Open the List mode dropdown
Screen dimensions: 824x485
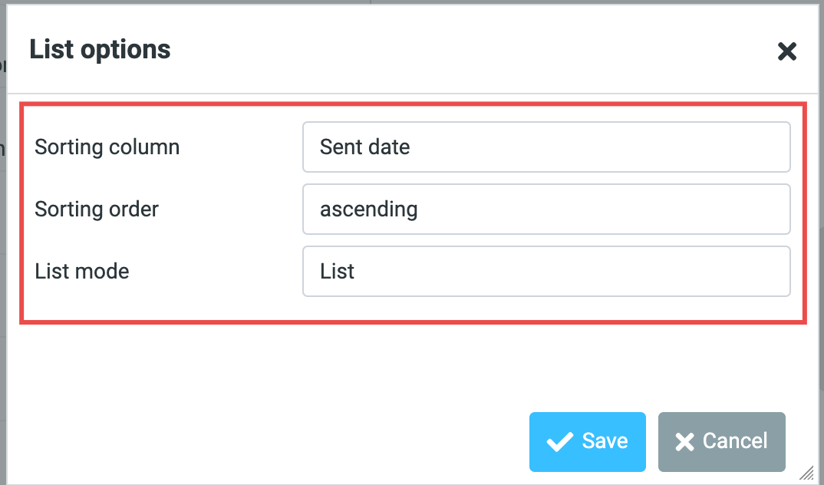545,271
